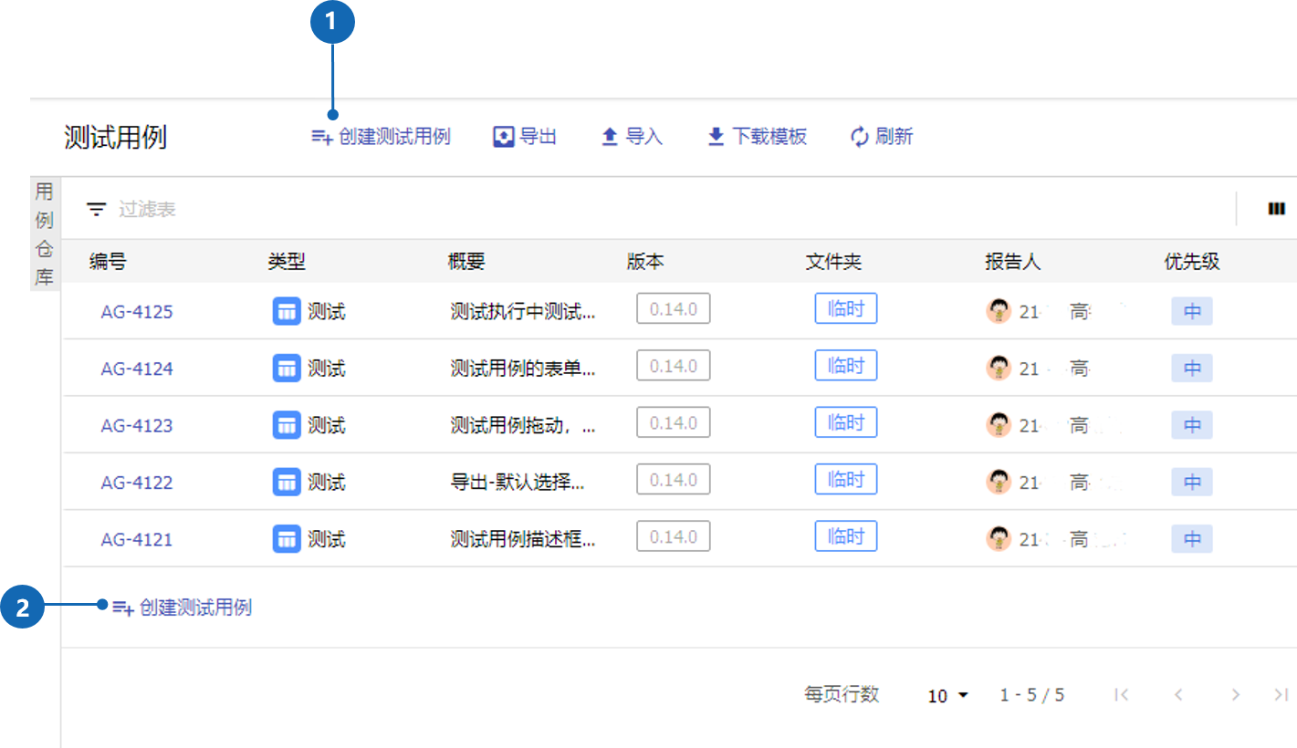This screenshot has height=748, width=1297.
Task: Click the Import (导入) upload icon
Action: coord(610,137)
